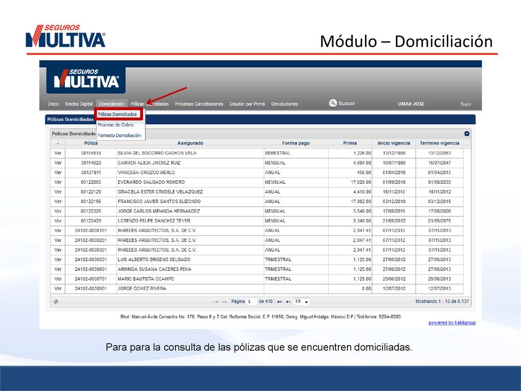The width and height of the screenshot is (521, 391).
Task: Go to first page arrow
Action: 216,301
